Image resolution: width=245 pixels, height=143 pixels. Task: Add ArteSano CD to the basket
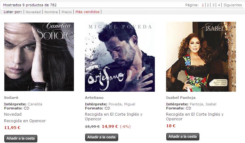[102, 137]
